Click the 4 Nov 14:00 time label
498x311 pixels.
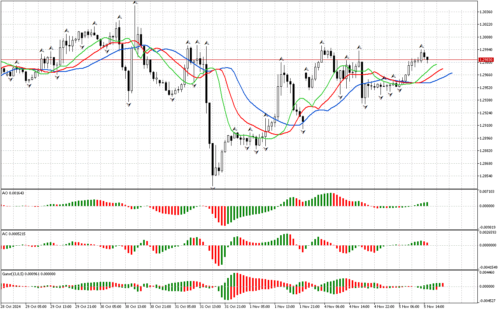359,306
